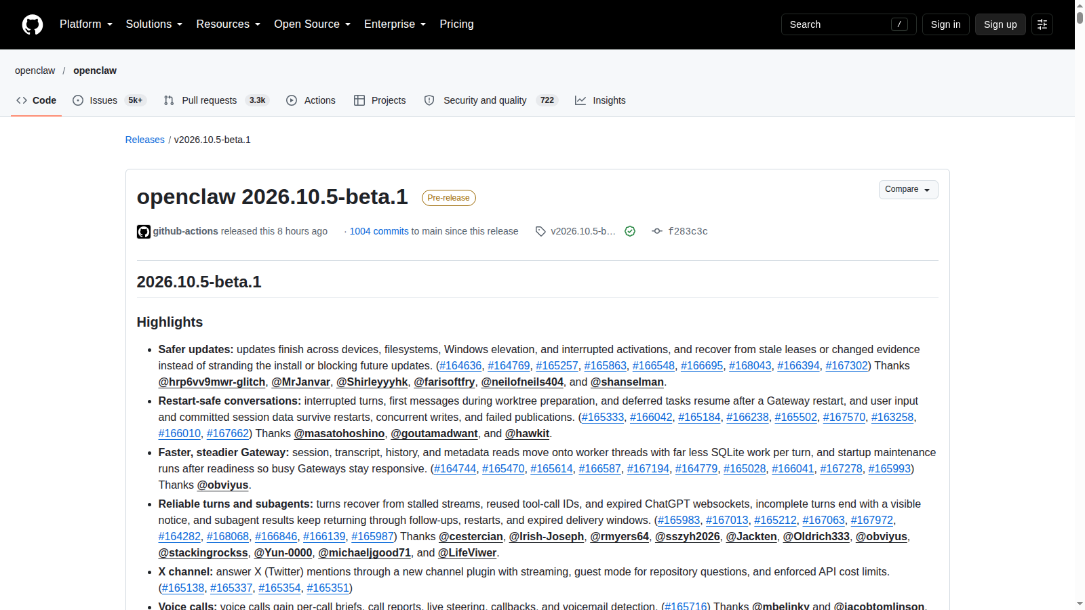The height and width of the screenshot is (610, 1085).
Task: Expand the Resources dropdown
Action: tap(229, 24)
